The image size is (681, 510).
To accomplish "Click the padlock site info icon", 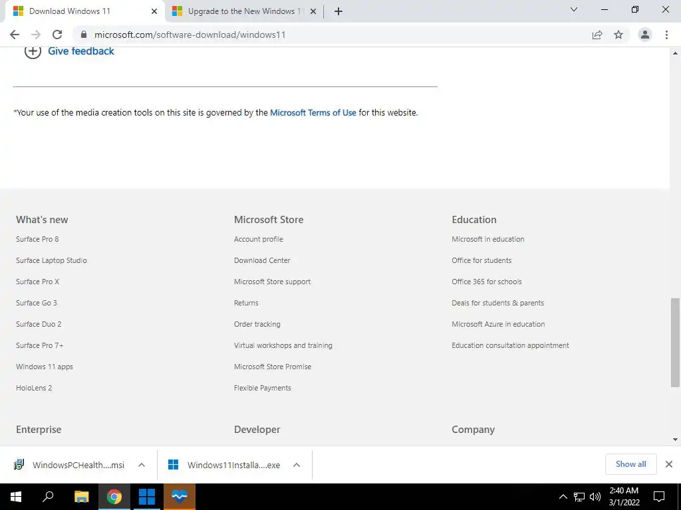I will tap(84, 35).
